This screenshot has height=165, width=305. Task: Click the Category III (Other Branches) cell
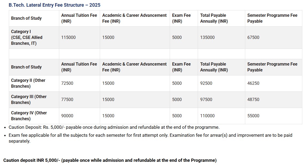(x=29, y=99)
